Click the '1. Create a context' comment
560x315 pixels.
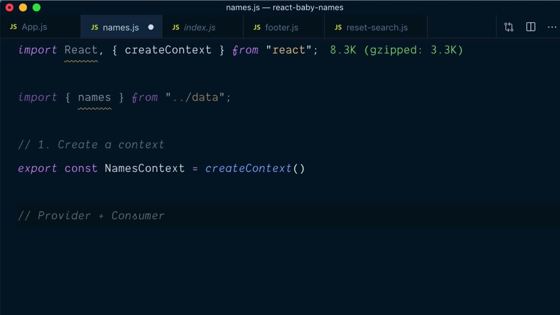point(91,144)
